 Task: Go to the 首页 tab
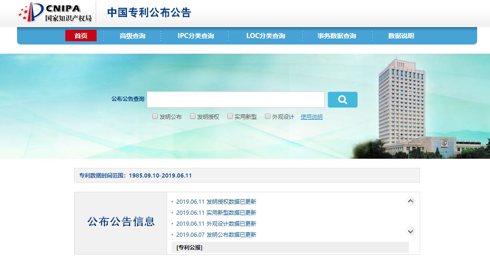pyautogui.click(x=81, y=36)
